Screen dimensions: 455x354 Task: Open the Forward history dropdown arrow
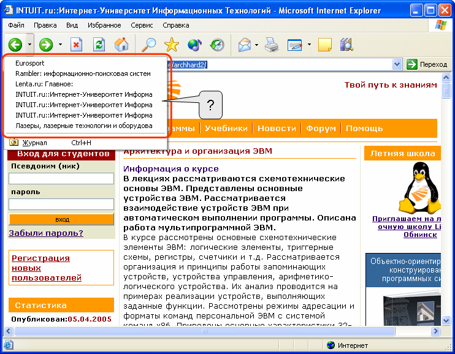[x=60, y=45]
